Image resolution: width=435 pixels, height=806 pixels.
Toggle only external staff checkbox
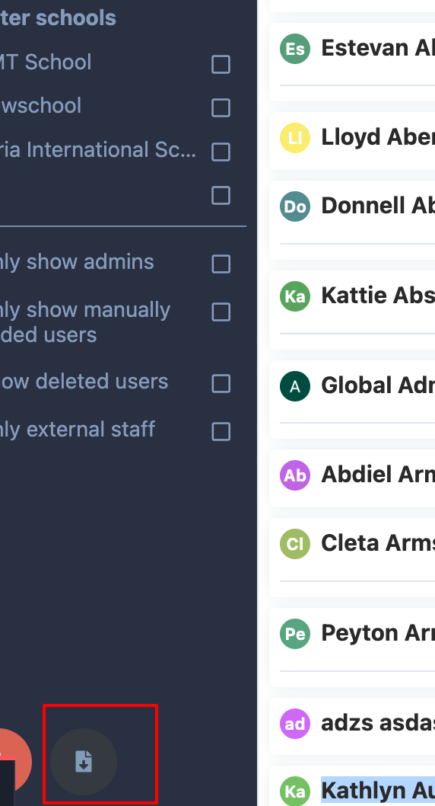click(221, 431)
